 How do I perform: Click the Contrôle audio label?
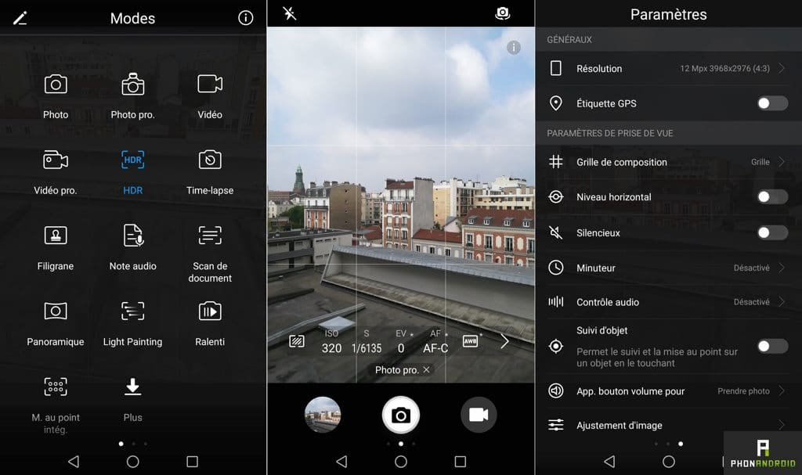coord(608,302)
